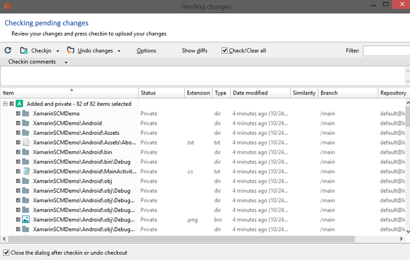This screenshot has height=260, width=410.
Task: Click Show diffs in the toolbar
Action: click(x=194, y=50)
